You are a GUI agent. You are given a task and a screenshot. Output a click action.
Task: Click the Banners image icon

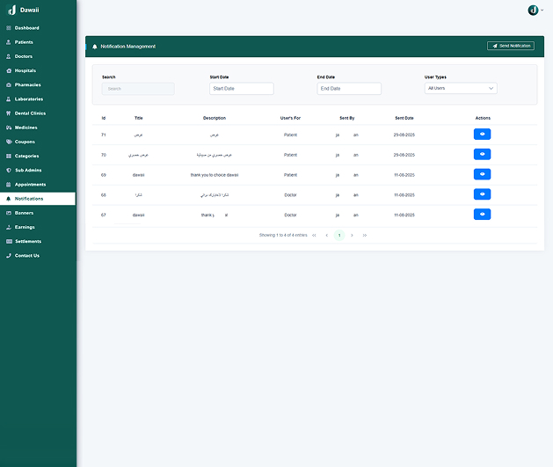(9, 213)
